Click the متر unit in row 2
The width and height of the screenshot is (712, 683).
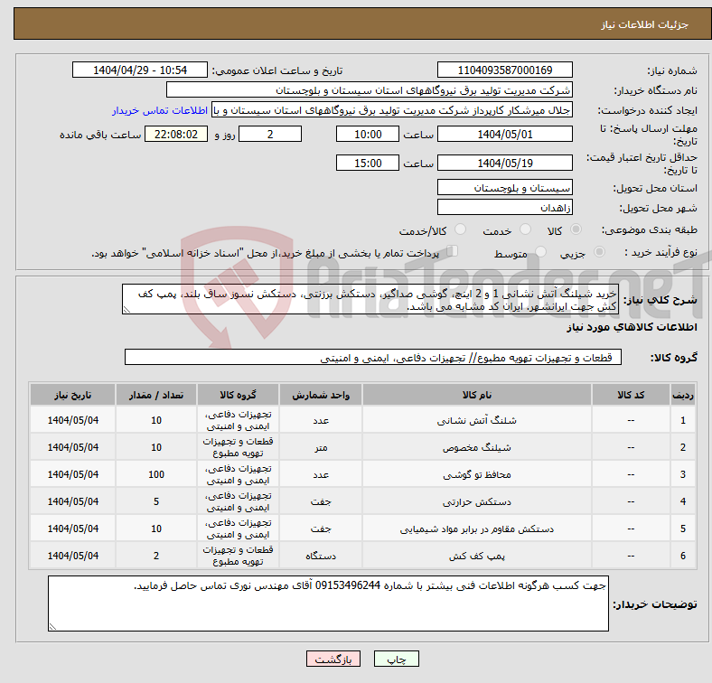pos(321,447)
